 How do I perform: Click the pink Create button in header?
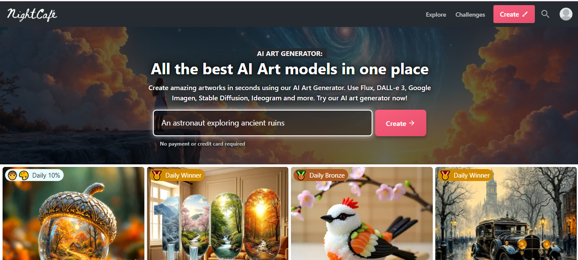[514, 14]
